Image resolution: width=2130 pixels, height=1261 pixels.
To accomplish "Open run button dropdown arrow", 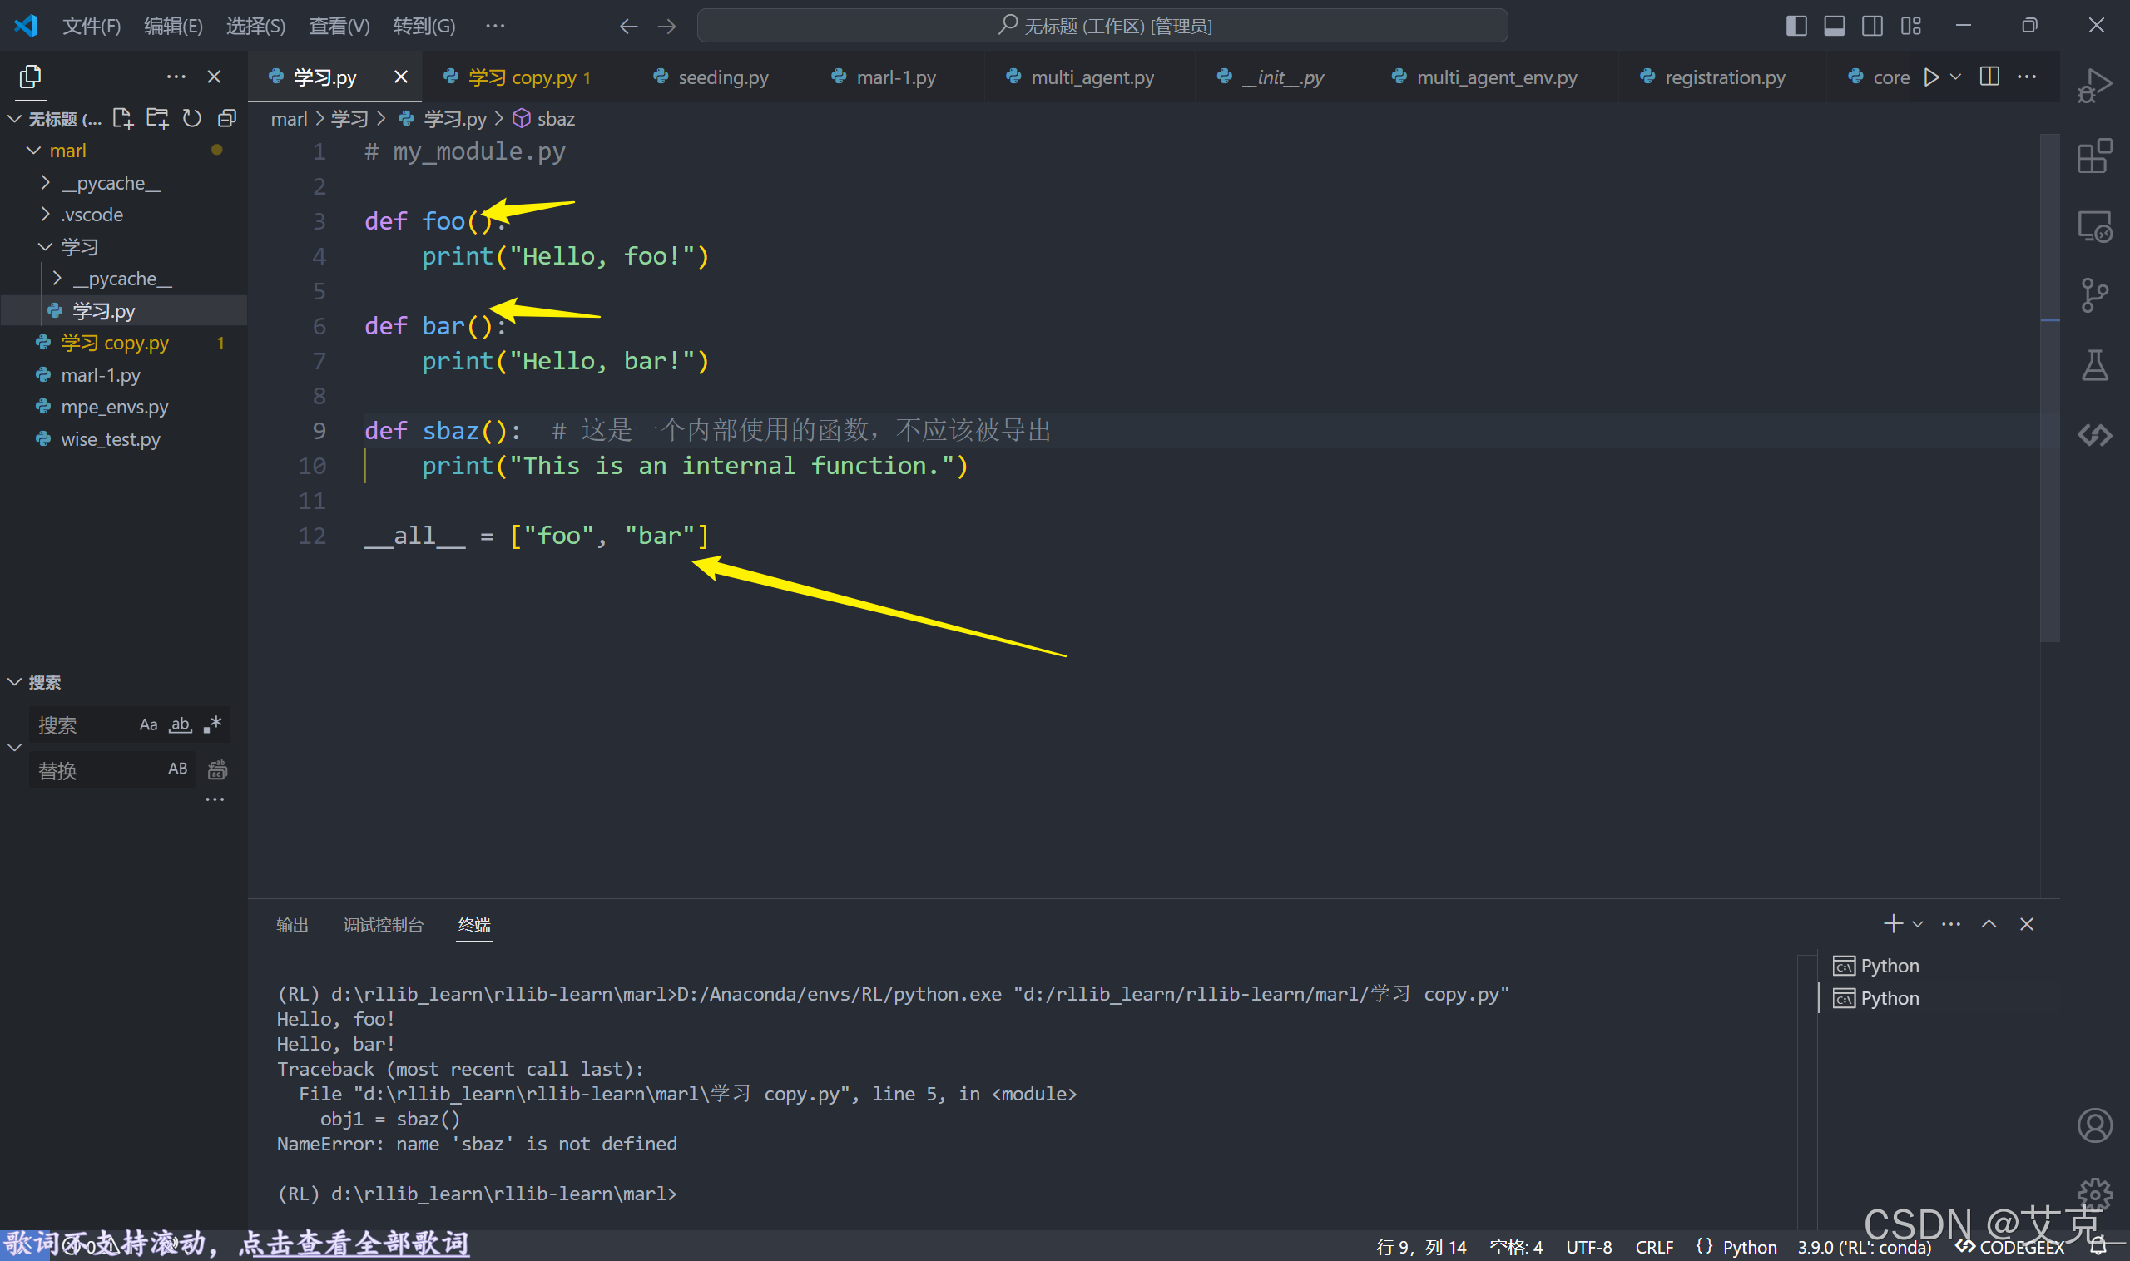I will [1956, 77].
